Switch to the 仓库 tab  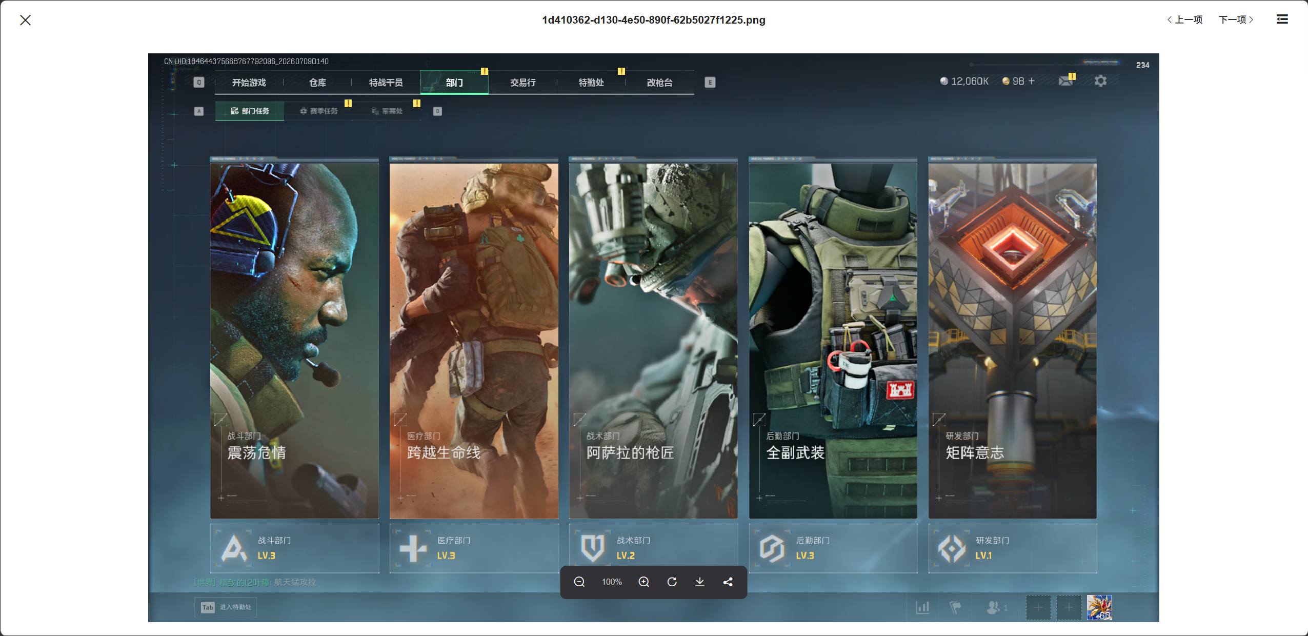pyautogui.click(x=317, y=83)
